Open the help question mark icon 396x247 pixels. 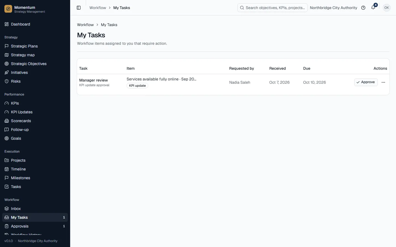363,8
